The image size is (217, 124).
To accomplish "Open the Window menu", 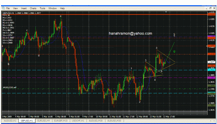I will 52,8.
